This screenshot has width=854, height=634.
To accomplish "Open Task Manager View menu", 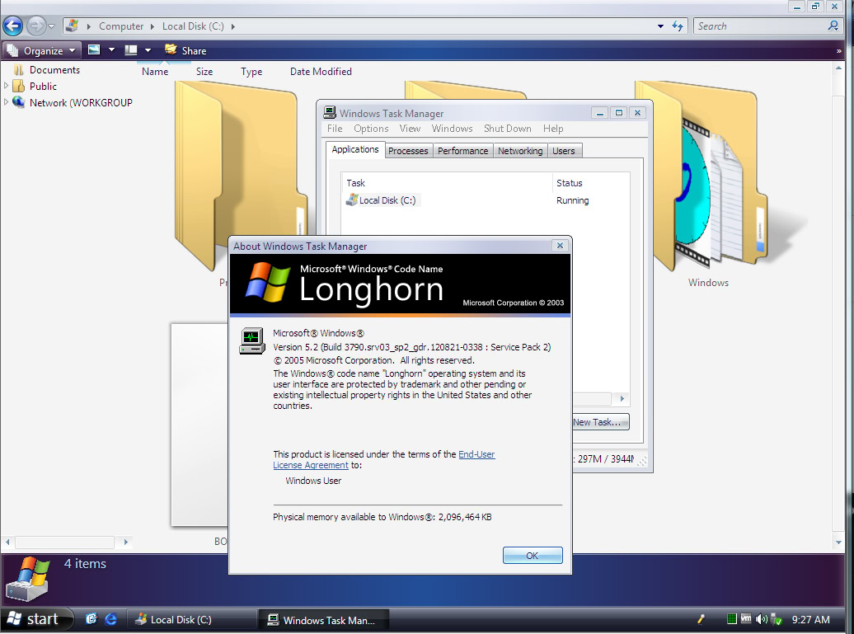I will coord(410,129).
